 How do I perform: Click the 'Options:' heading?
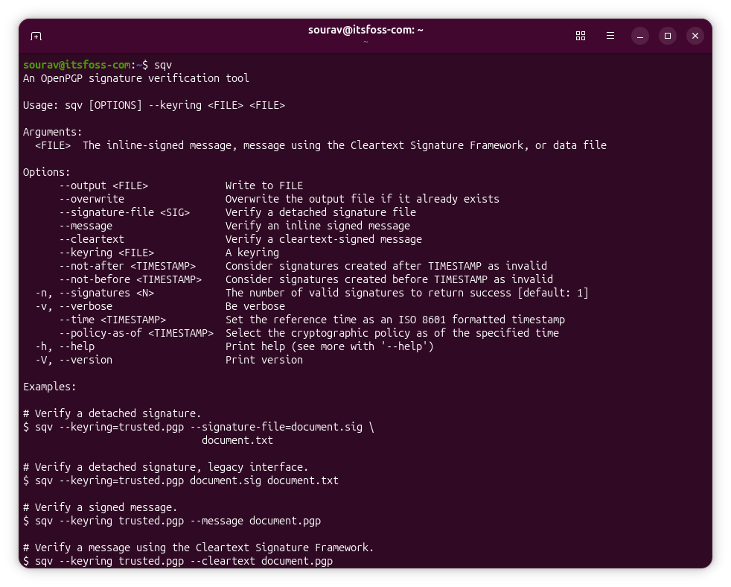[47, 172]
